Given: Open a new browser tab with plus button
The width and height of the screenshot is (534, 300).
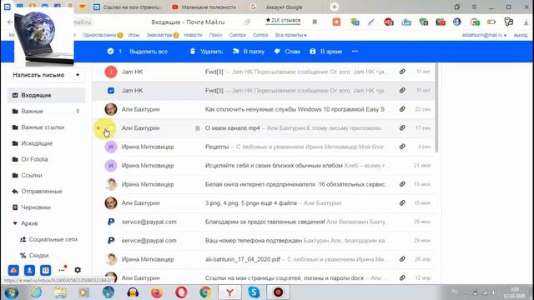Looking at the screenshot, I should coord(335,7).
